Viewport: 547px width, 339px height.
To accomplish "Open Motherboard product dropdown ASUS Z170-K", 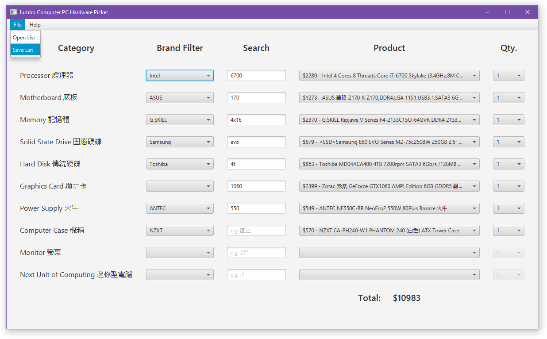I will coord(389,98).
